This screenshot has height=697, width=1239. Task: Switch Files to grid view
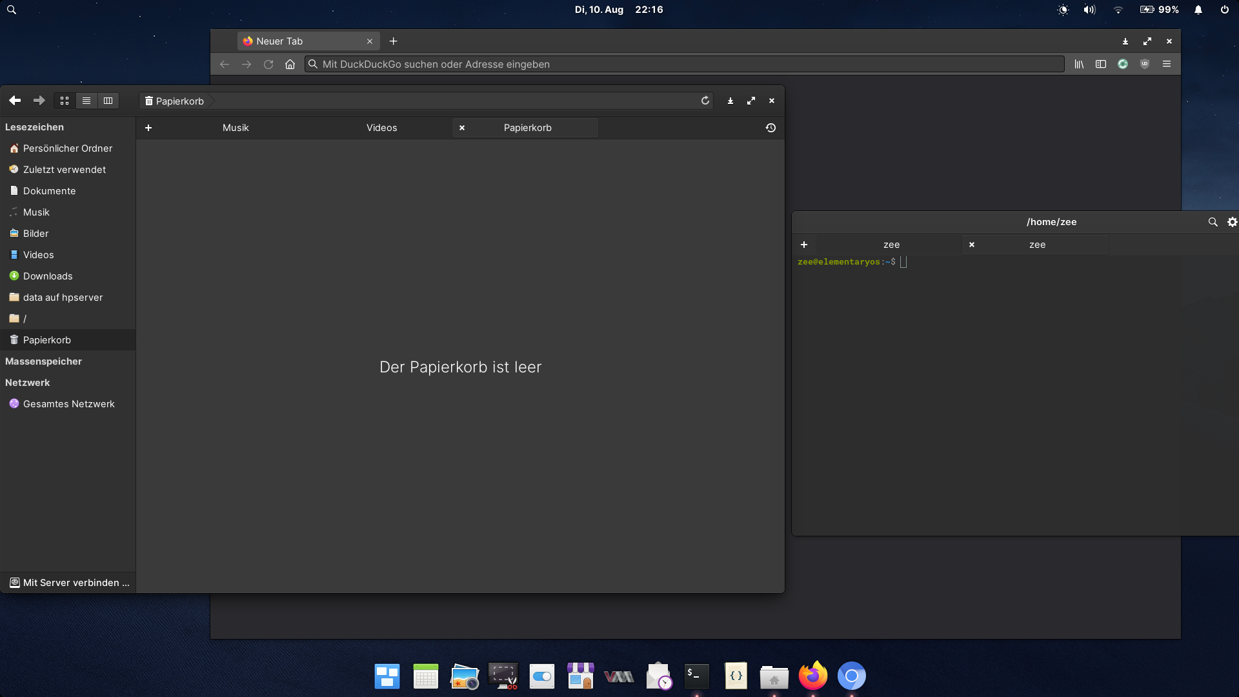tap(65, 101)
